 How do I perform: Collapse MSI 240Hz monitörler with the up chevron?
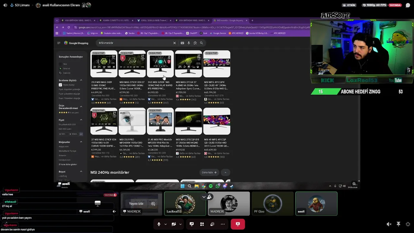pos(225,172)
